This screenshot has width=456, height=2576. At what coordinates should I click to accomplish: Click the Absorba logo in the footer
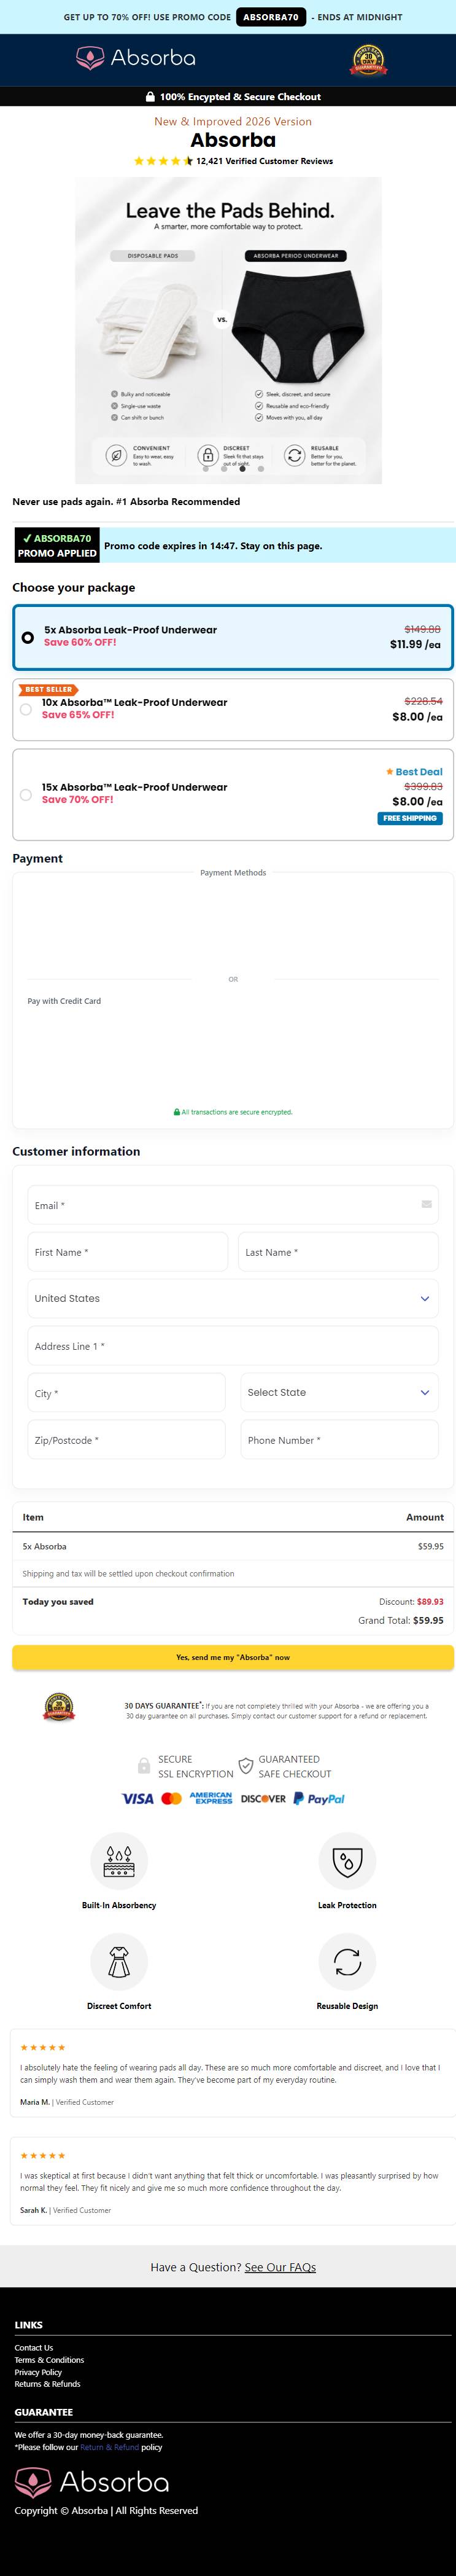tap(92, 2481)
